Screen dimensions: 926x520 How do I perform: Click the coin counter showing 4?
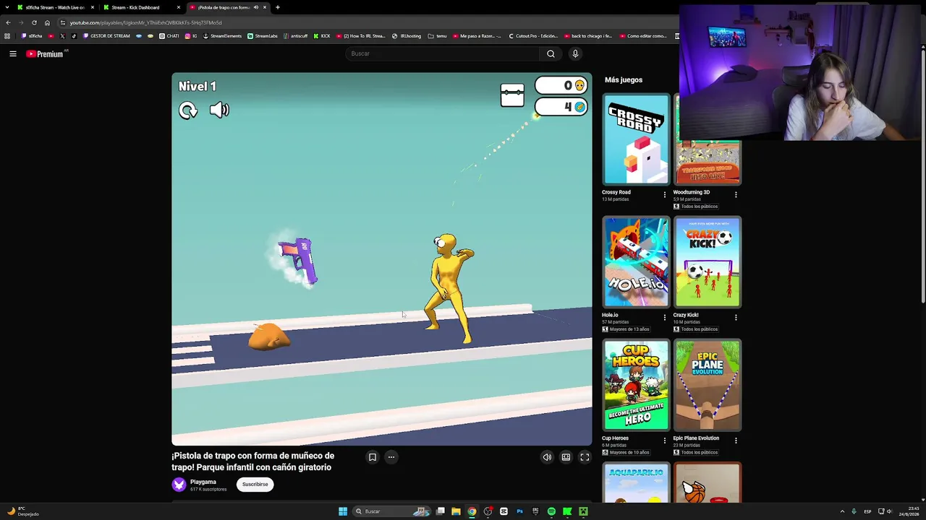point(561,107)
